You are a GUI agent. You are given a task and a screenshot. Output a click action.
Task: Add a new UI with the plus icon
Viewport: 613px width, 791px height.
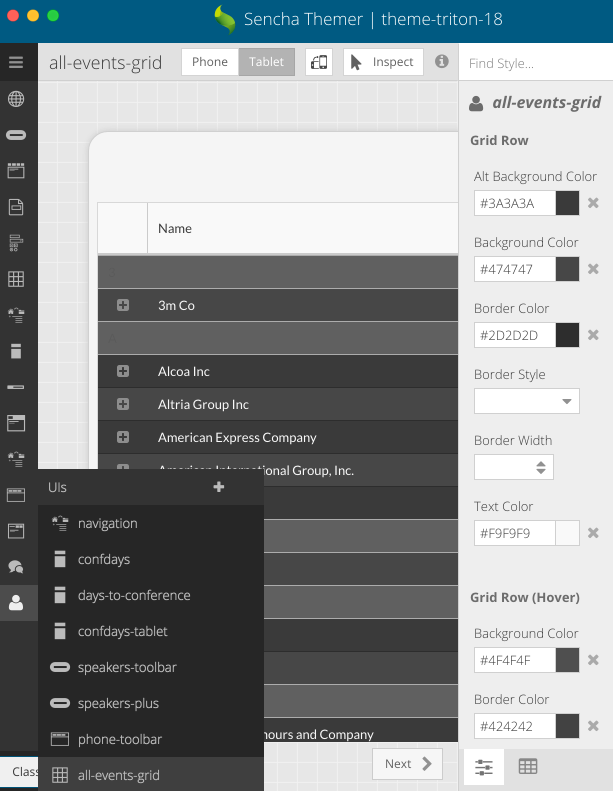[x=218, y=487]
